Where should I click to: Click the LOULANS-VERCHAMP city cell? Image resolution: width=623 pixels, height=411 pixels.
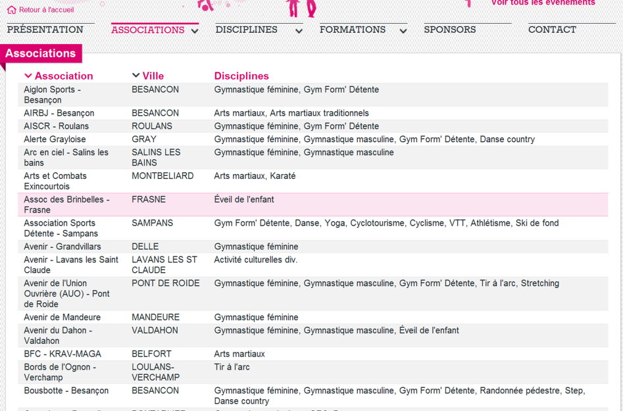(155, 372)
